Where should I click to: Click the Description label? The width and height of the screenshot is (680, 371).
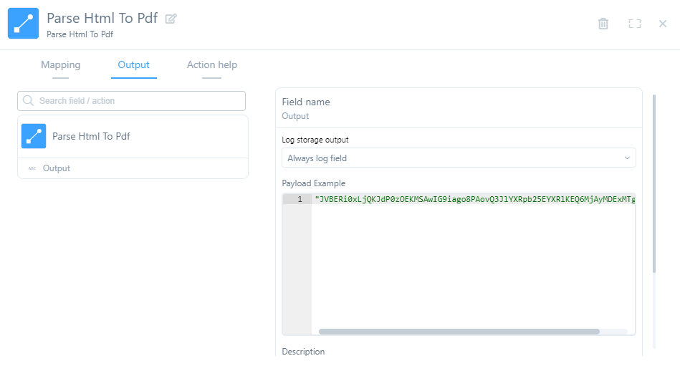tap(303, 352)
